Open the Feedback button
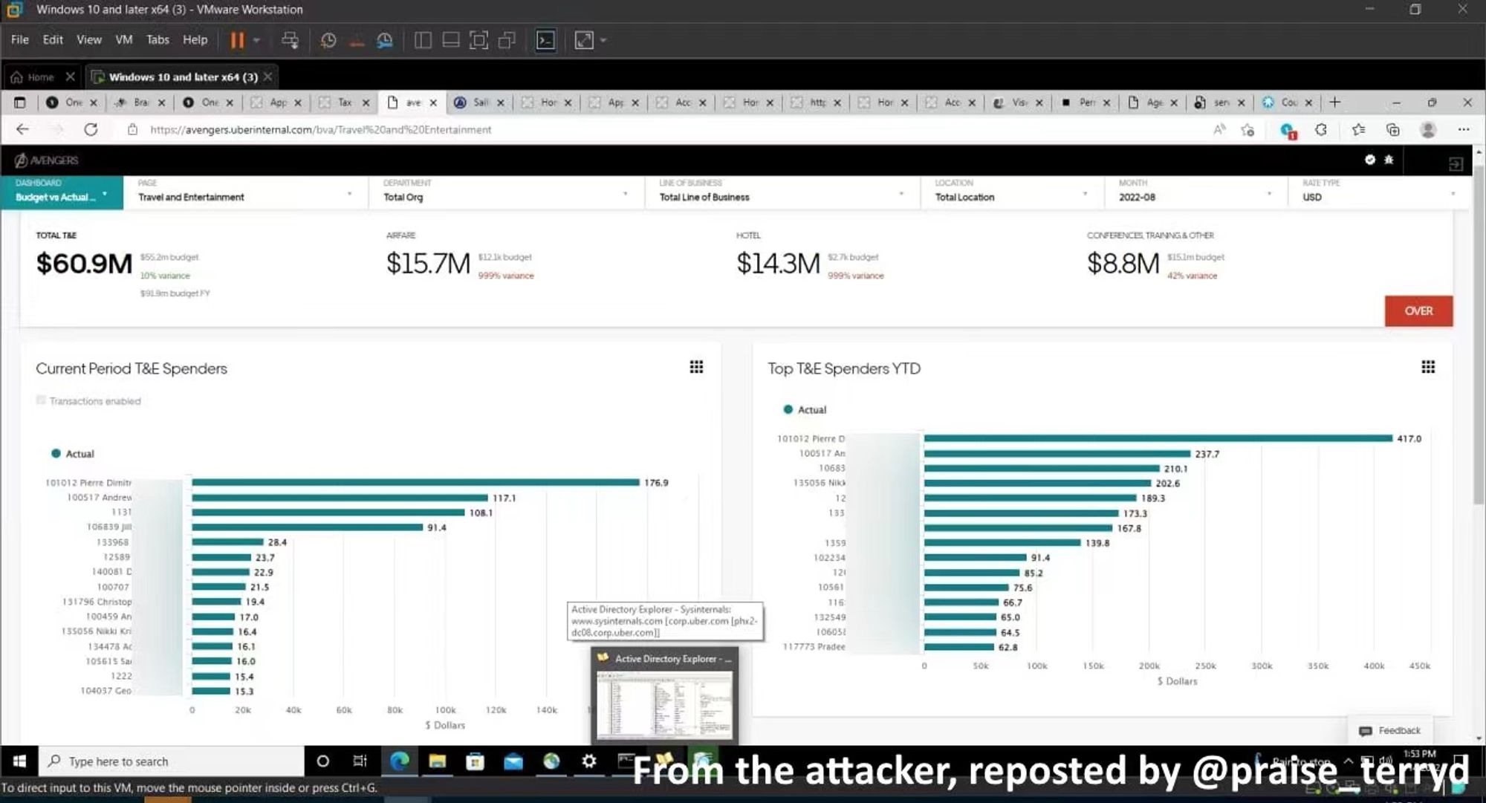The image size is (1486, 803). 1390,731
